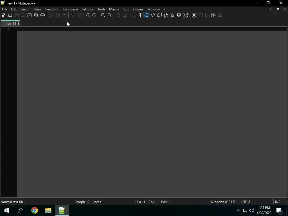
Task: Click line number 1 in margin
Action: (8, 29)
